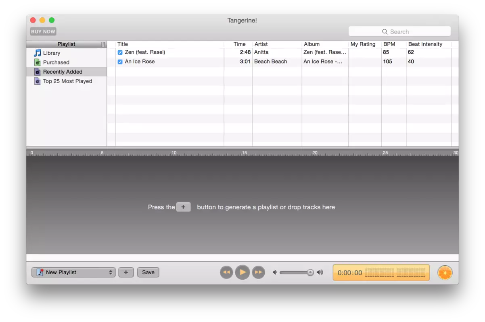The width and height of the screenshot is (485, 322).
Task: Sort by the BPM column header
Action: (x=394, y=44)
